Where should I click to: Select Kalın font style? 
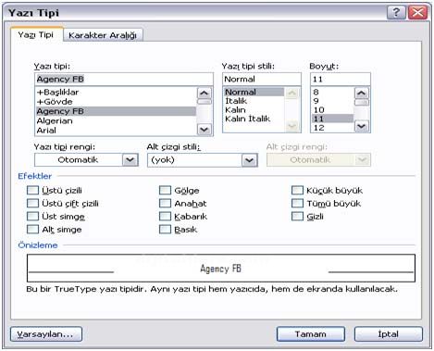pos(254,110)
